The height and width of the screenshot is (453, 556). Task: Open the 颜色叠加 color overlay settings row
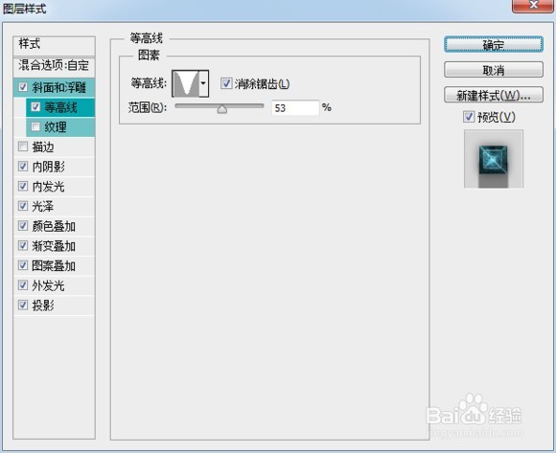point(54,226)
